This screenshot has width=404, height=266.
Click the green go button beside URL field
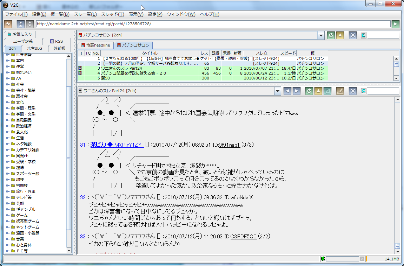[x=396, y=24]
